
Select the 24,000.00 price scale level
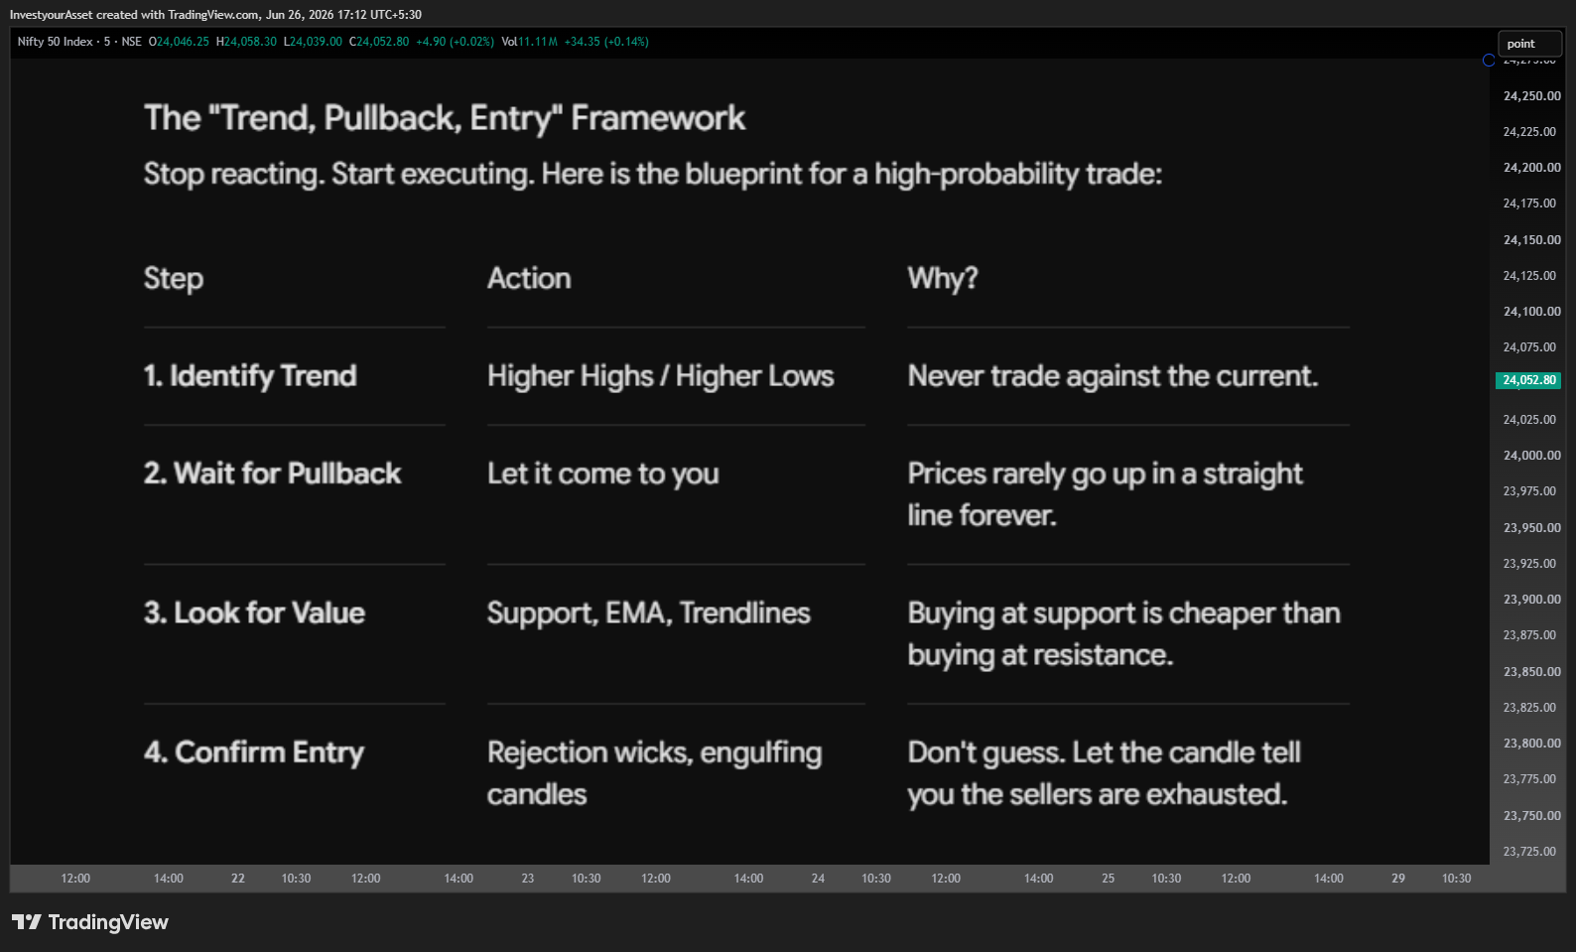(x=1531, y=456)
